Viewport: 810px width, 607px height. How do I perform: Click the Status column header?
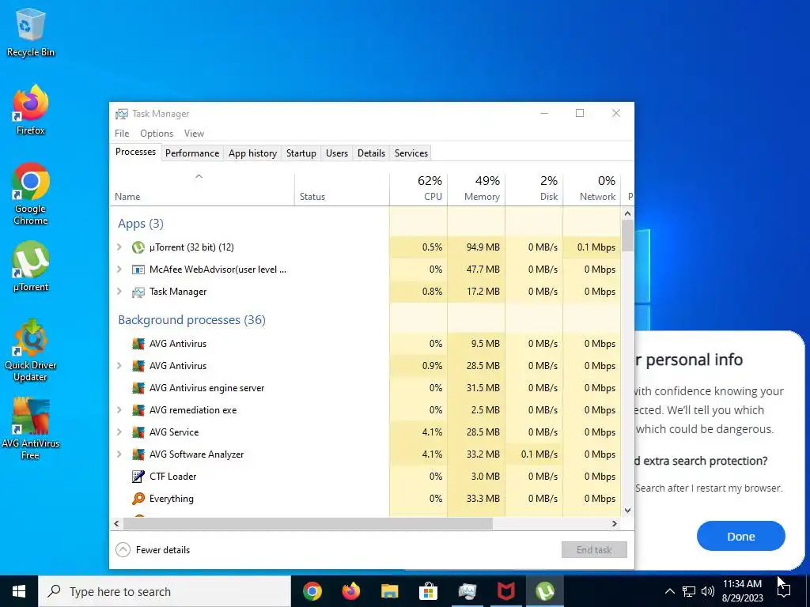click(x=342, y=189)
